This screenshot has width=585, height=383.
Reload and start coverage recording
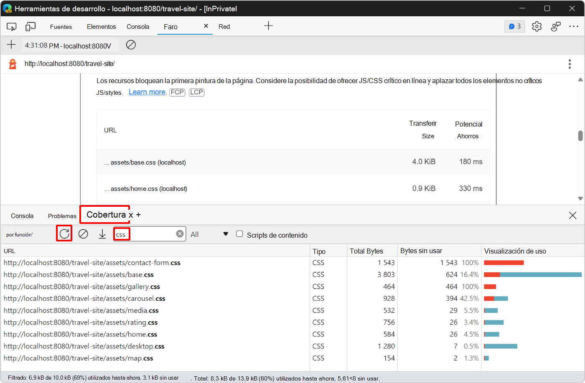click(64, 233)
